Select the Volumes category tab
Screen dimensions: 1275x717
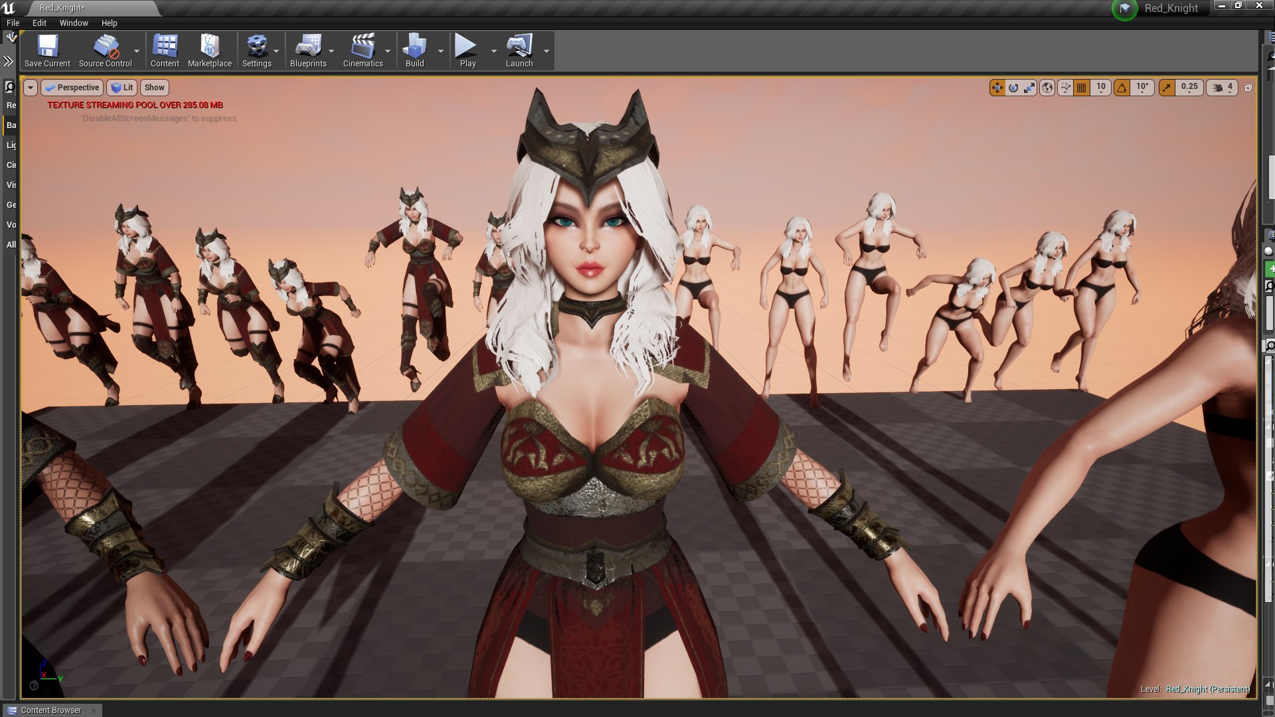click(11, 224)
